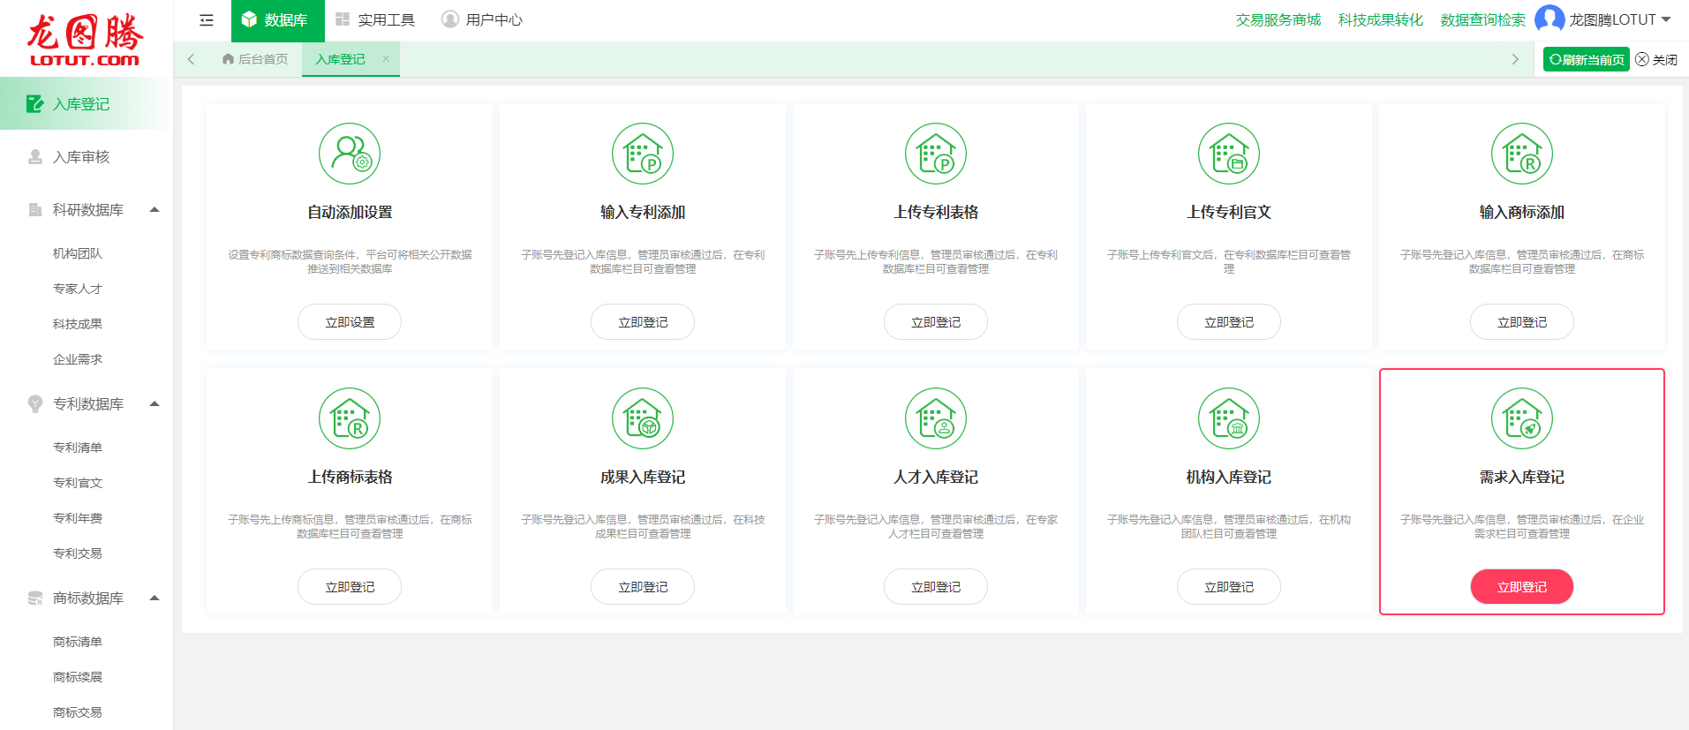This screenshot has width=1689, height=730.
Task: Click the 需求入库登记 card icon
Action: pyautogui.click(x=1522, y=418)
